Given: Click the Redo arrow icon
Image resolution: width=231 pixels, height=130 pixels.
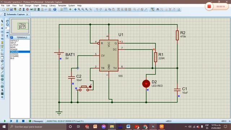Looking at the screenshot, I should (x=101, y=9).
